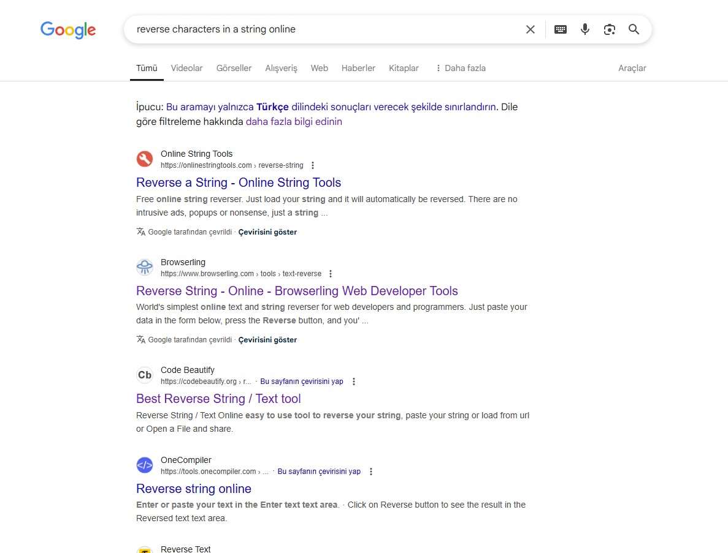The width and height of the screenshot is (728, 553).
Task: Open search by image camera icon
Action: coord(609,29)
